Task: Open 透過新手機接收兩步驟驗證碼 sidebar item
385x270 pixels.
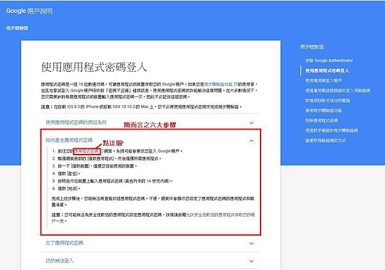Action: [332, 131]
